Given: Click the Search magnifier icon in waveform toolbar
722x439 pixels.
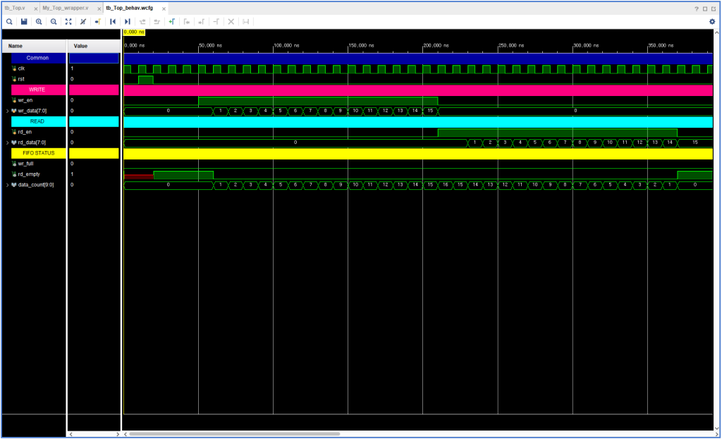Looking at the screenshot, I should (x=9, y=22).
